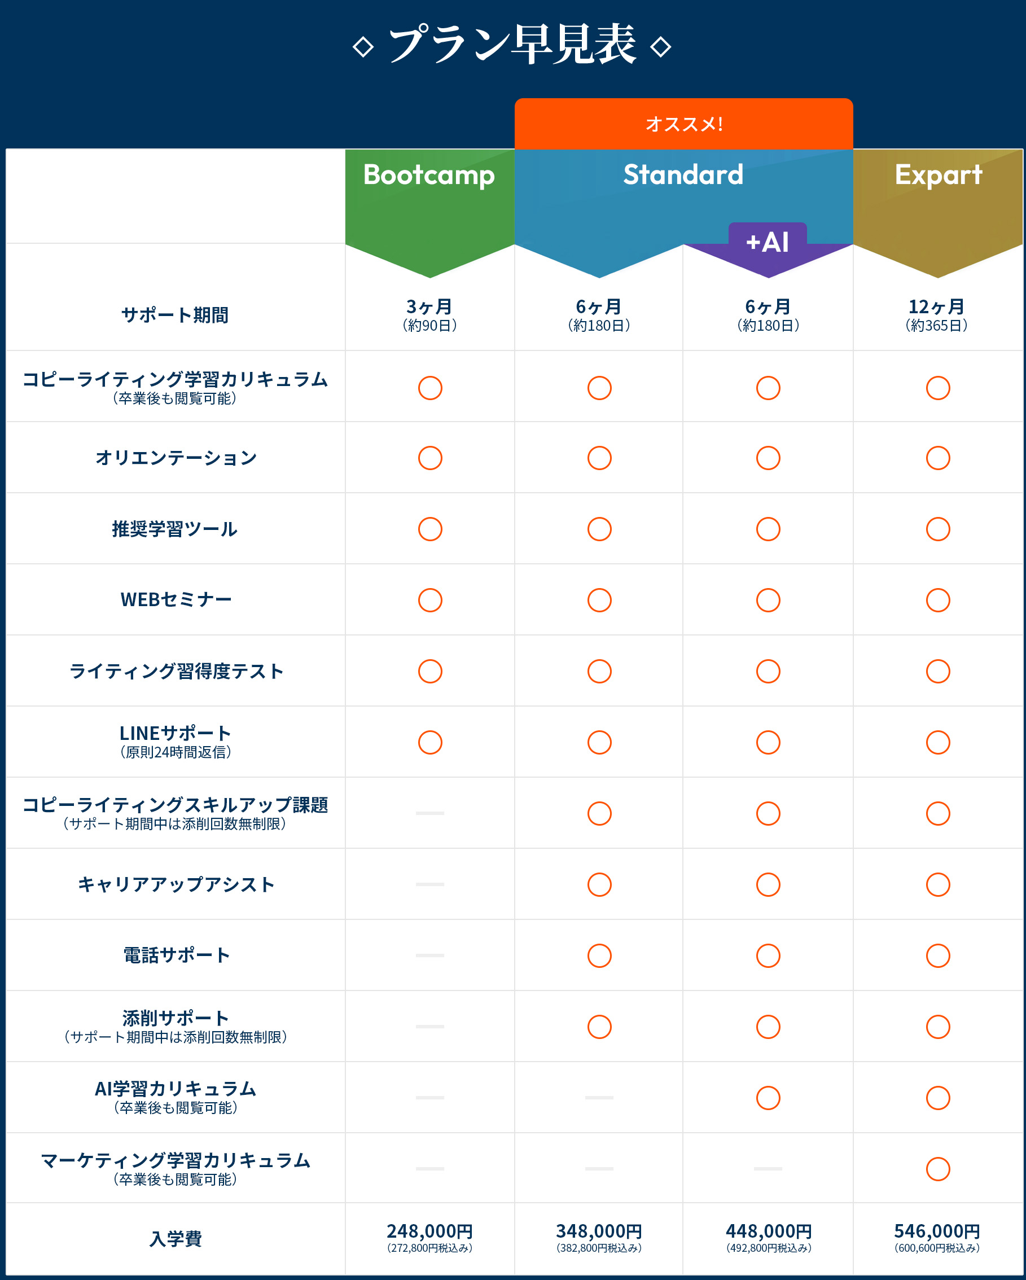1026x1280 pixels.
Task: Click Bootcamp's circle for オリエンテーション
Action: 430,458
